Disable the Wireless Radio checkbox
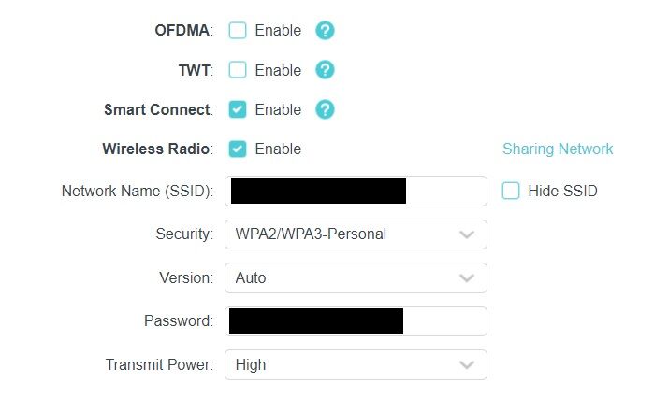 point(238,149)
